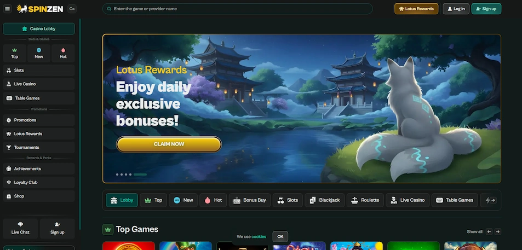This screenshot has height=250, width=522.
Task: Open Tournaments in the sidebar
Action: click(x=39, y=147)
